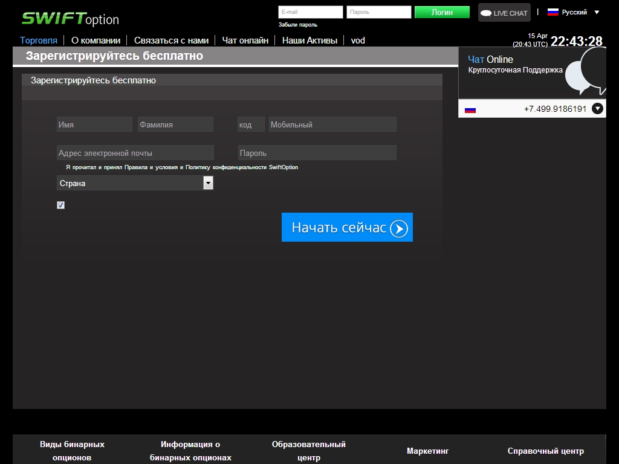
Task: Focus the Имя first name field
Action: click(x=94, y=124)
